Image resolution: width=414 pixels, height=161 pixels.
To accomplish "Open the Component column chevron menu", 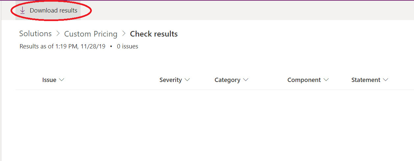I will [326, 80].
